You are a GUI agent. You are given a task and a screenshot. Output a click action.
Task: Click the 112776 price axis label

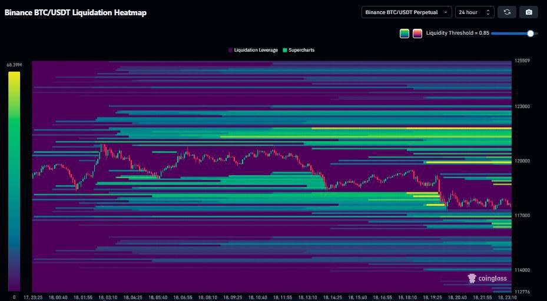pos(522,292)
